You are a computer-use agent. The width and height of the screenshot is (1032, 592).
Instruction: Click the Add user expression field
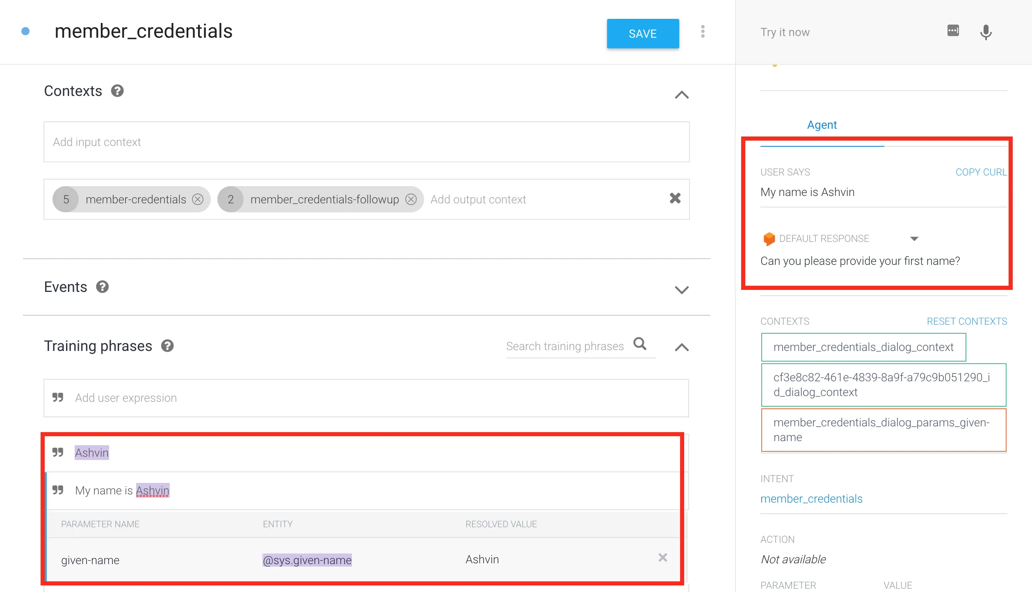click(365, 398)
